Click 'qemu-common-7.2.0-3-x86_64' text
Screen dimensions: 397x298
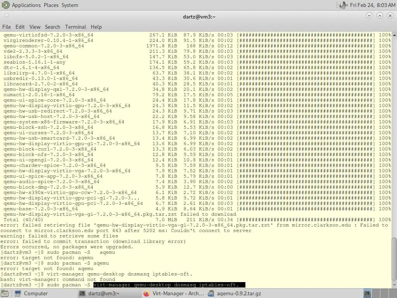point(43,46)
